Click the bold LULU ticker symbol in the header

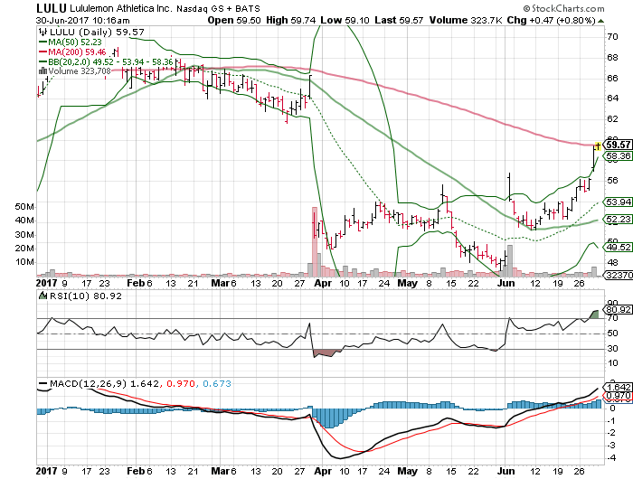click(x=51, y=8)
